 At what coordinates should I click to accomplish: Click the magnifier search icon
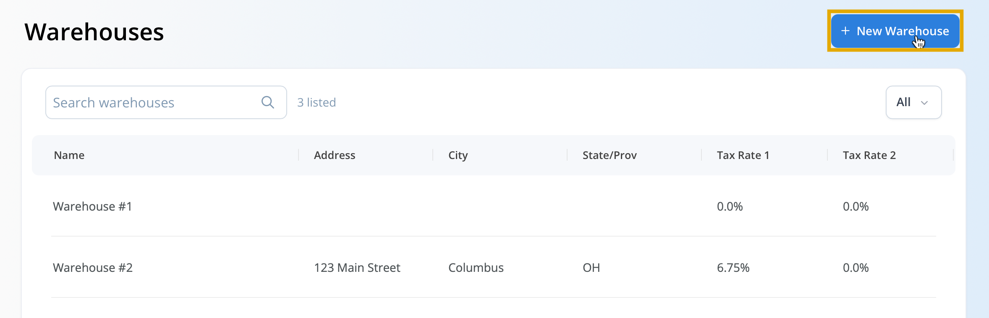[268, 102]
